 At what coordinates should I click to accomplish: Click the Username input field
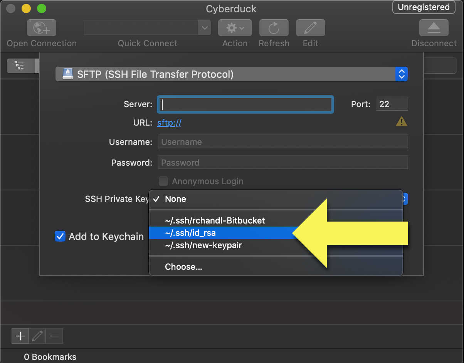point(283,142)
